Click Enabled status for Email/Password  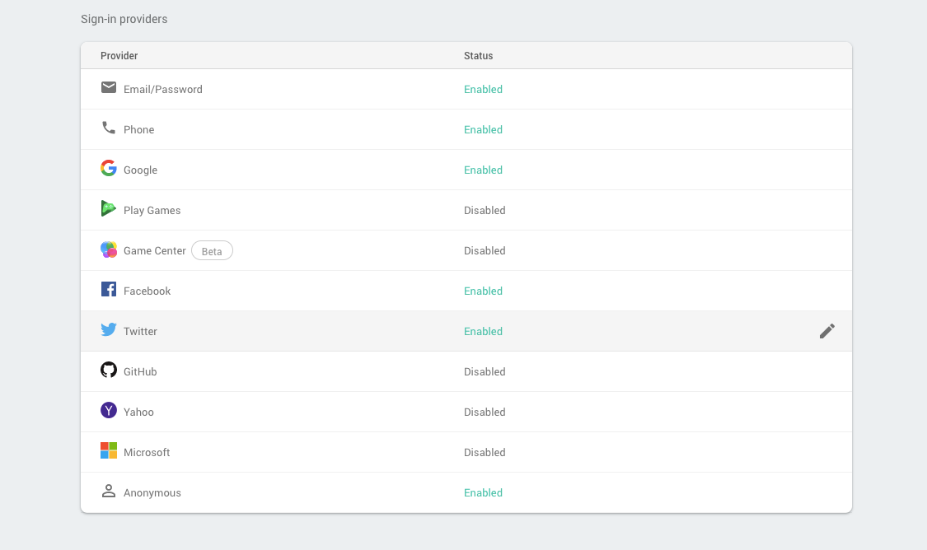tap(483, 89)
